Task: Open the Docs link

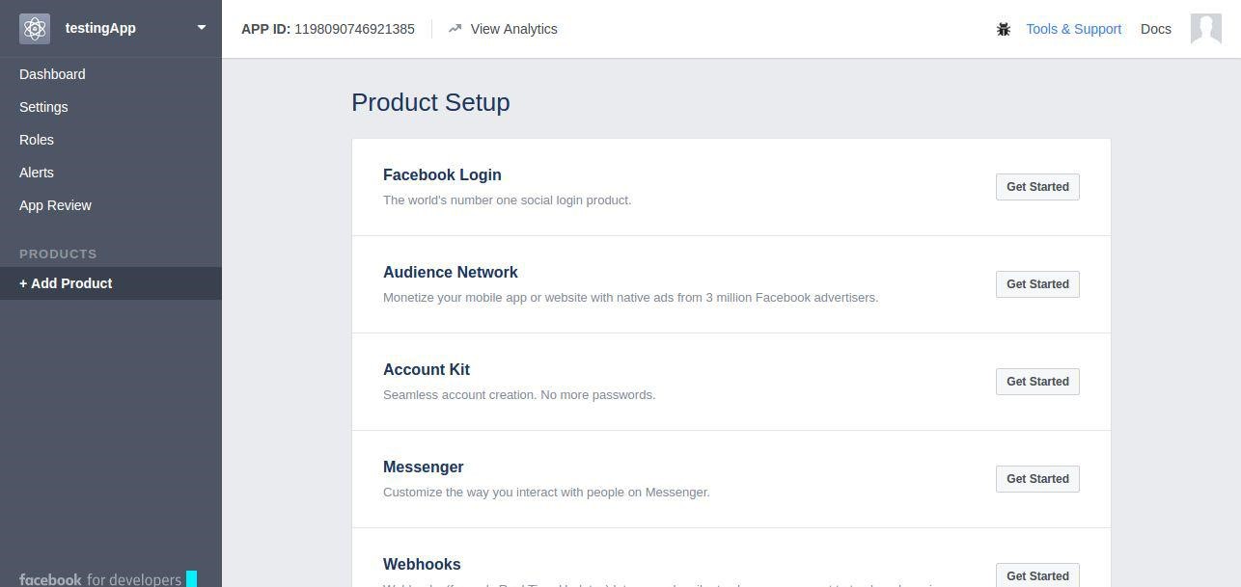Action: [1155, 29]
